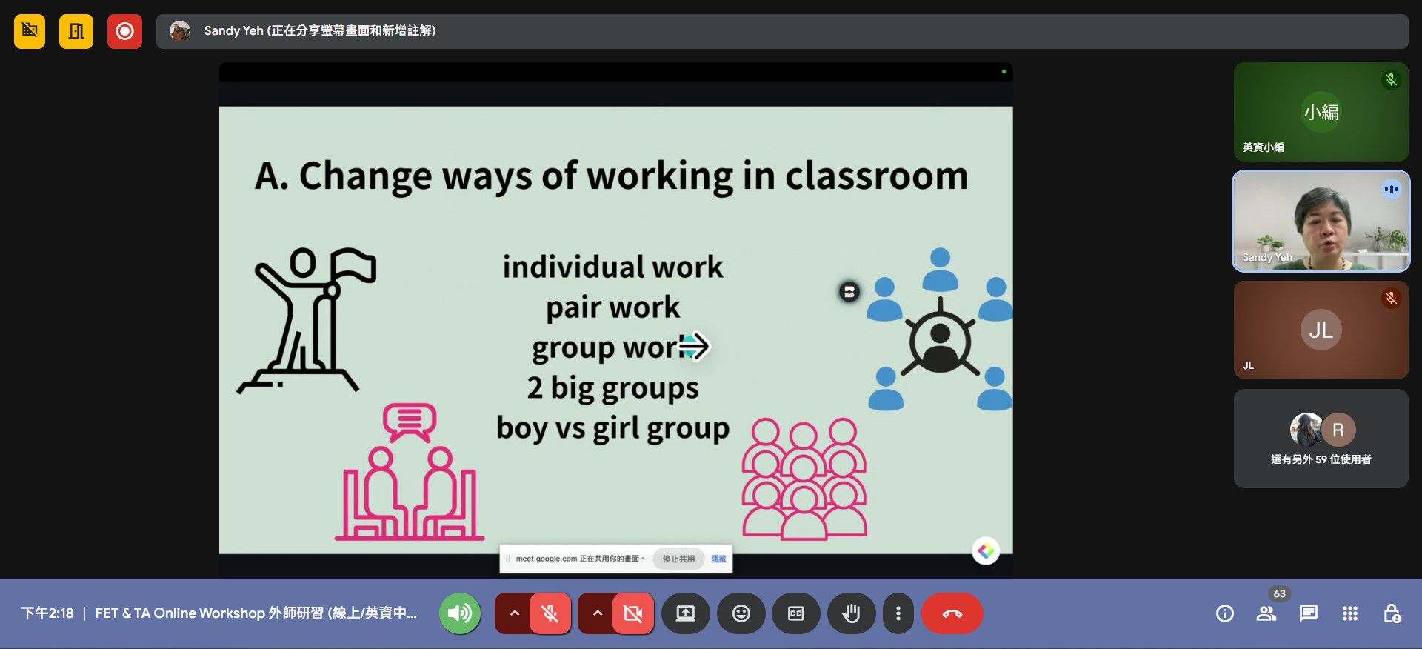
Task: Click the present screen button
Action: 686,613
